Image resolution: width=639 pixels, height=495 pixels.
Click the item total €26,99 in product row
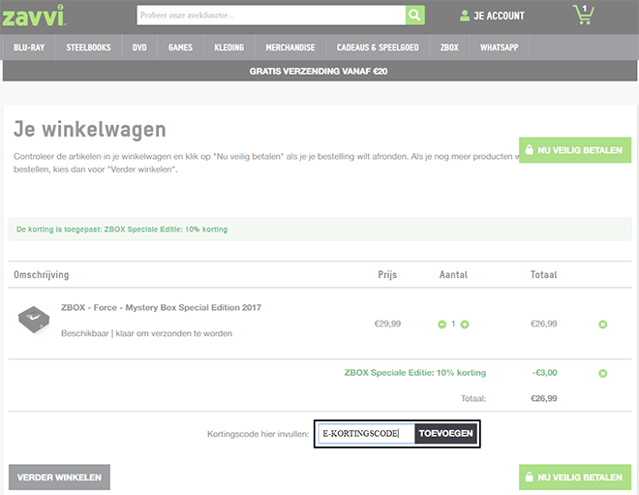click(544, 324)
